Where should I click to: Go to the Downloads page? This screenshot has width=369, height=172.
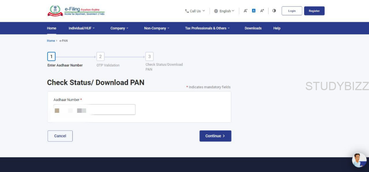(253, 28)
